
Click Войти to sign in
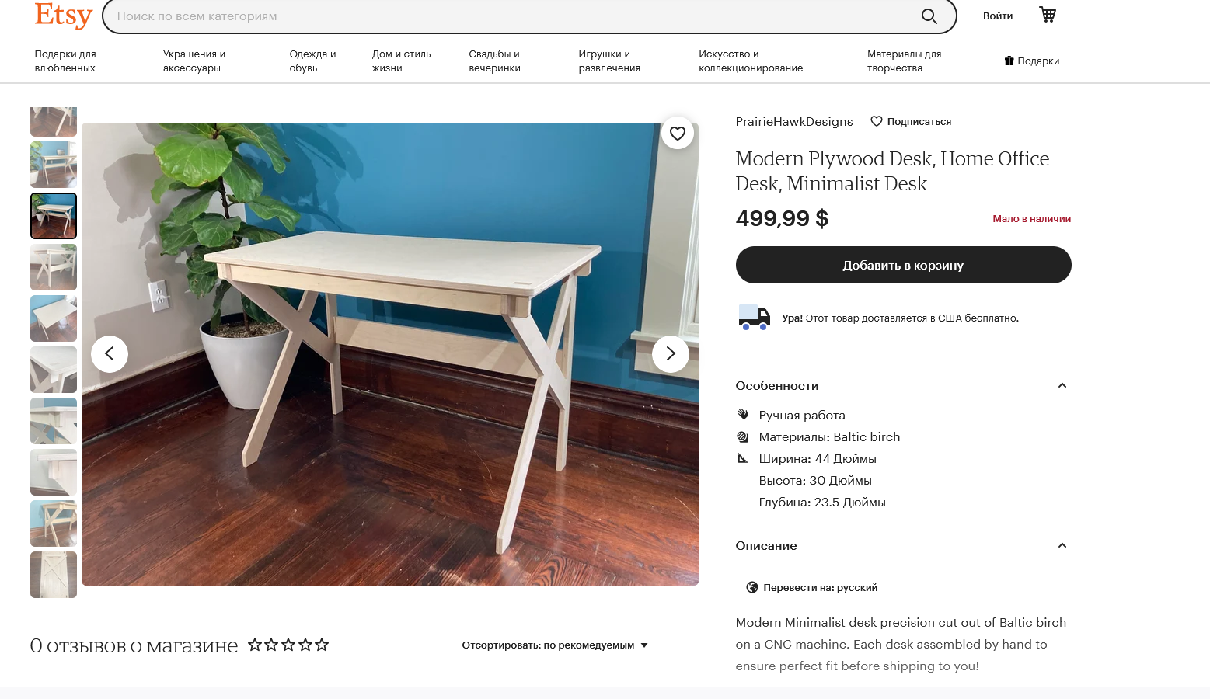[998, 16]
